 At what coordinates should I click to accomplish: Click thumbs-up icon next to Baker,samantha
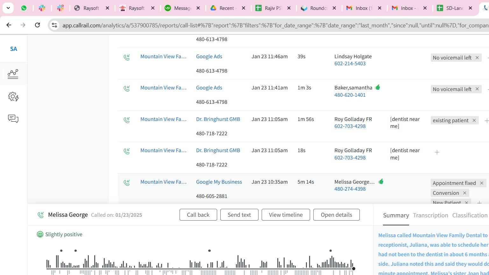click(x=378, y=87)
